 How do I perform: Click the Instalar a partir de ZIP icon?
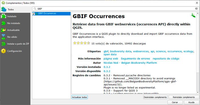point(3,44)
